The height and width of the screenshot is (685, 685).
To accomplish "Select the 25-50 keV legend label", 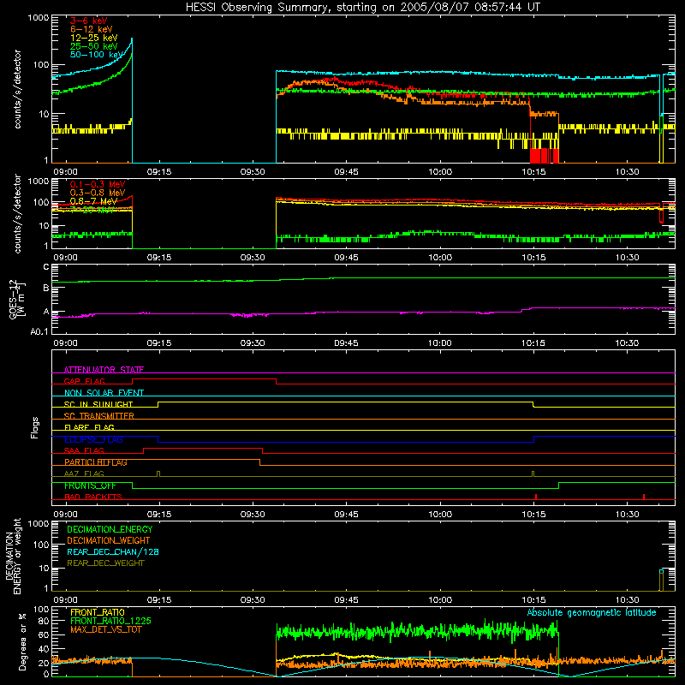I will point(94,46).
